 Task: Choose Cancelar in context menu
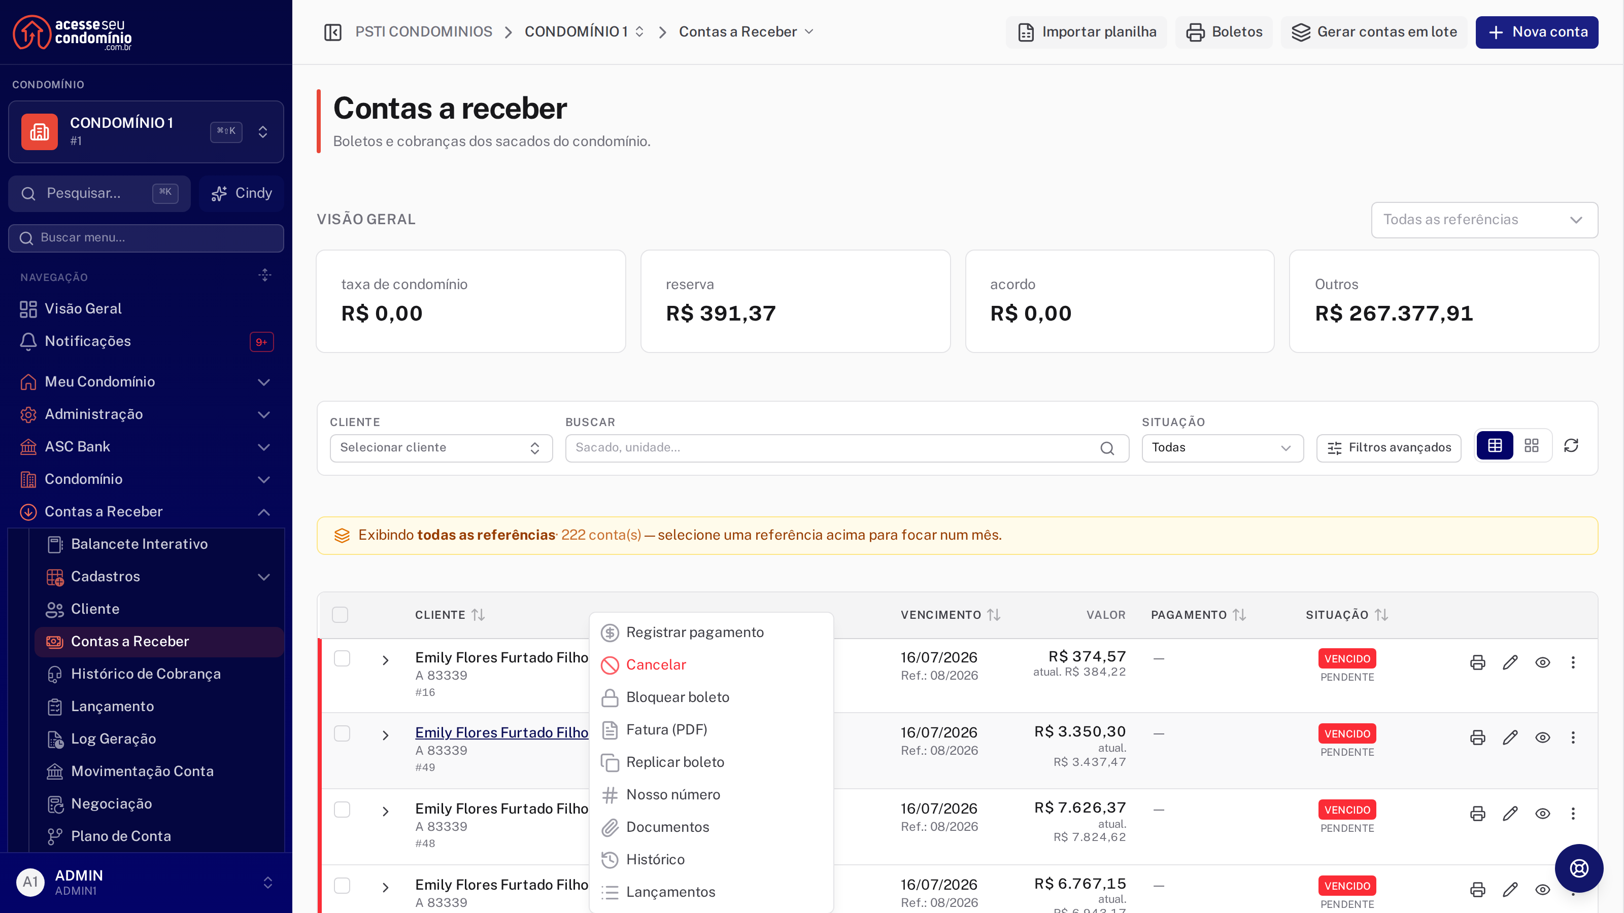click(x=711, y=665)
